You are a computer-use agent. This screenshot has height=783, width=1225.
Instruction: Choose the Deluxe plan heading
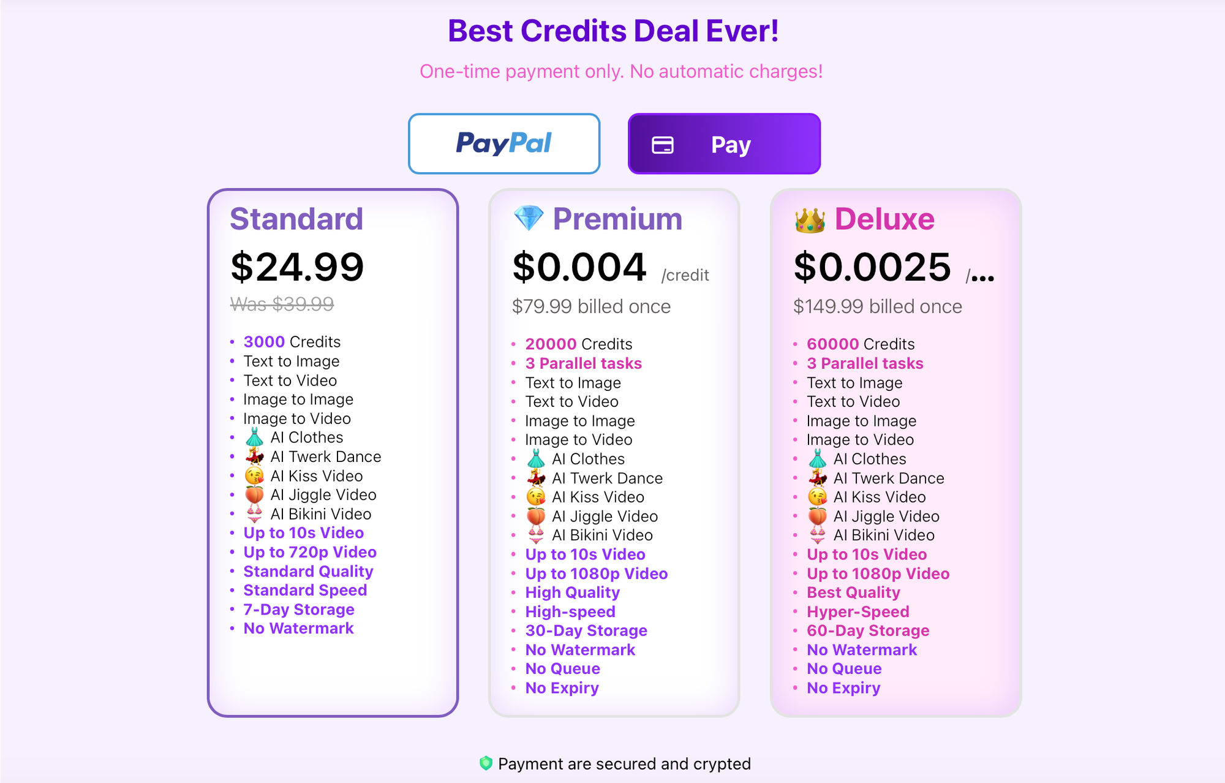[x=884, y=219]
